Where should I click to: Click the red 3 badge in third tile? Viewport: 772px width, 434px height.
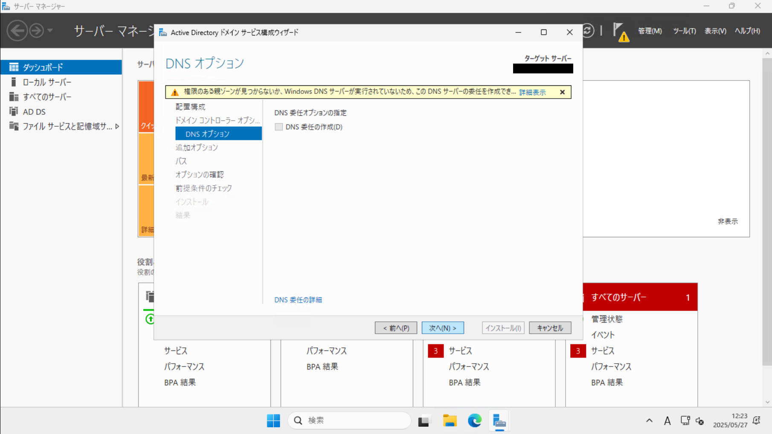coord(435,351)
